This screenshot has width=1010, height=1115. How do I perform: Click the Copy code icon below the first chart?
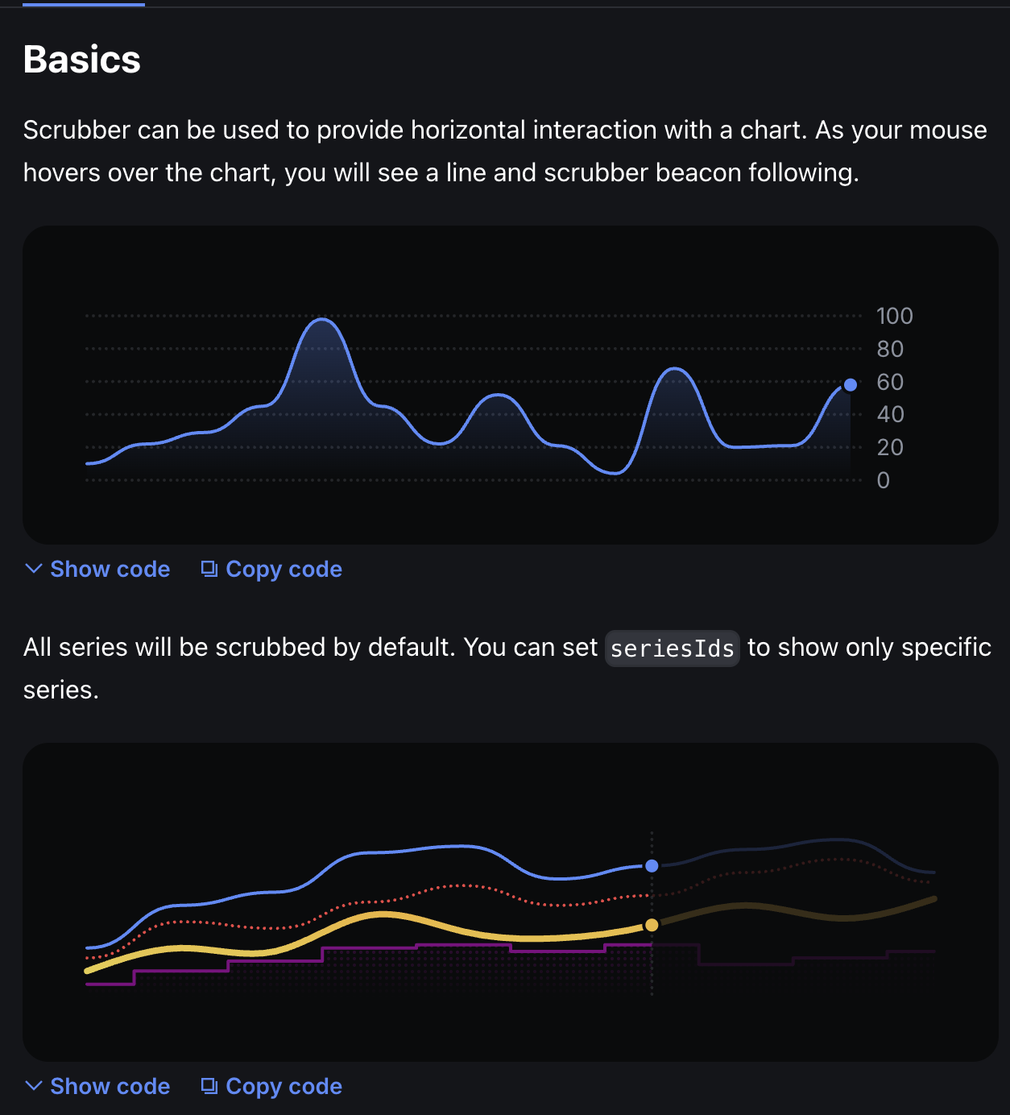(x=209, y=569)
